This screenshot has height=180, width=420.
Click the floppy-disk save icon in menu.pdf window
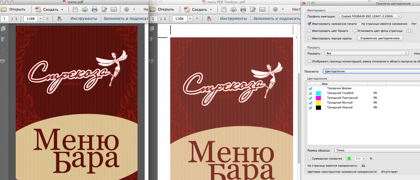point(75,9)
